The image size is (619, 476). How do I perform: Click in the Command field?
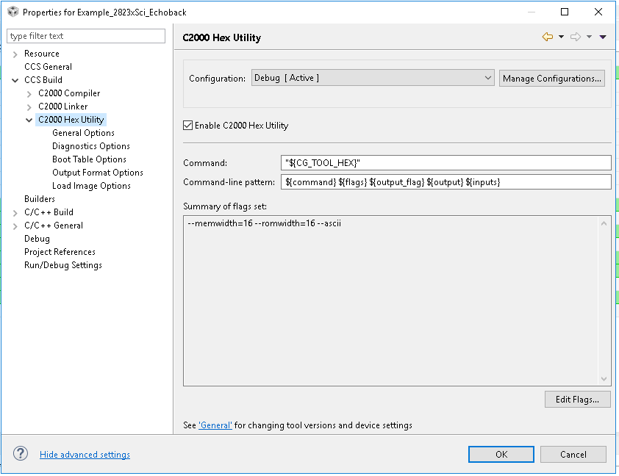(x=446, y=162)
